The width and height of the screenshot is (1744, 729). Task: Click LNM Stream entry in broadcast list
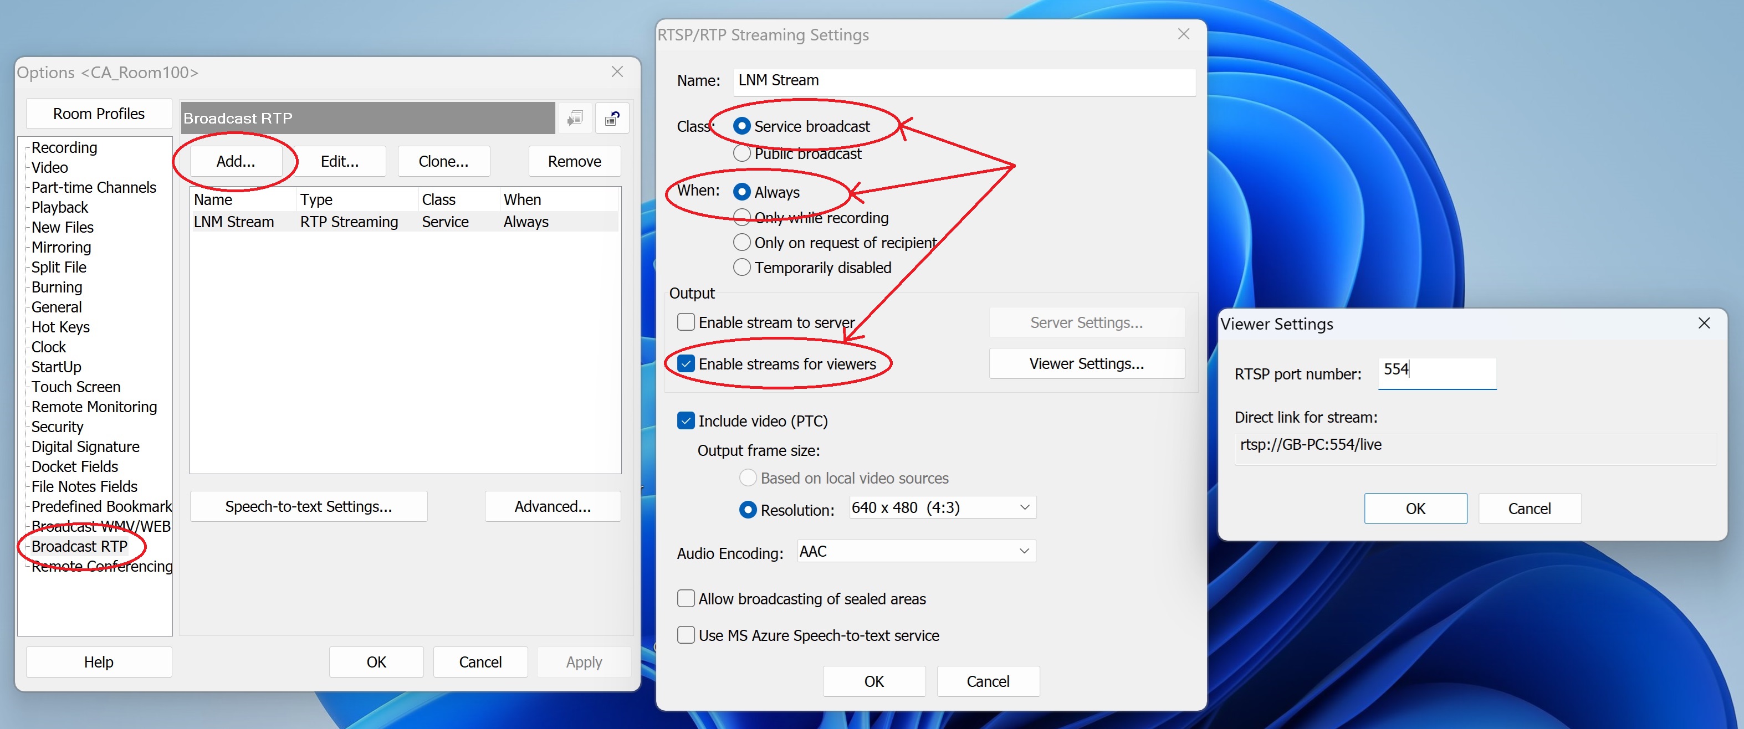click(233, 220)
